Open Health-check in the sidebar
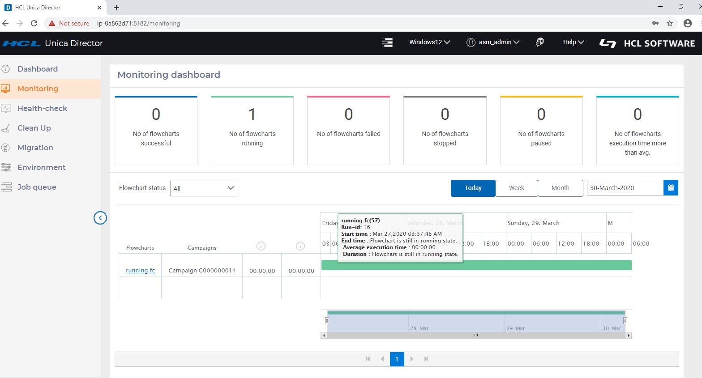 click(42, 108)
